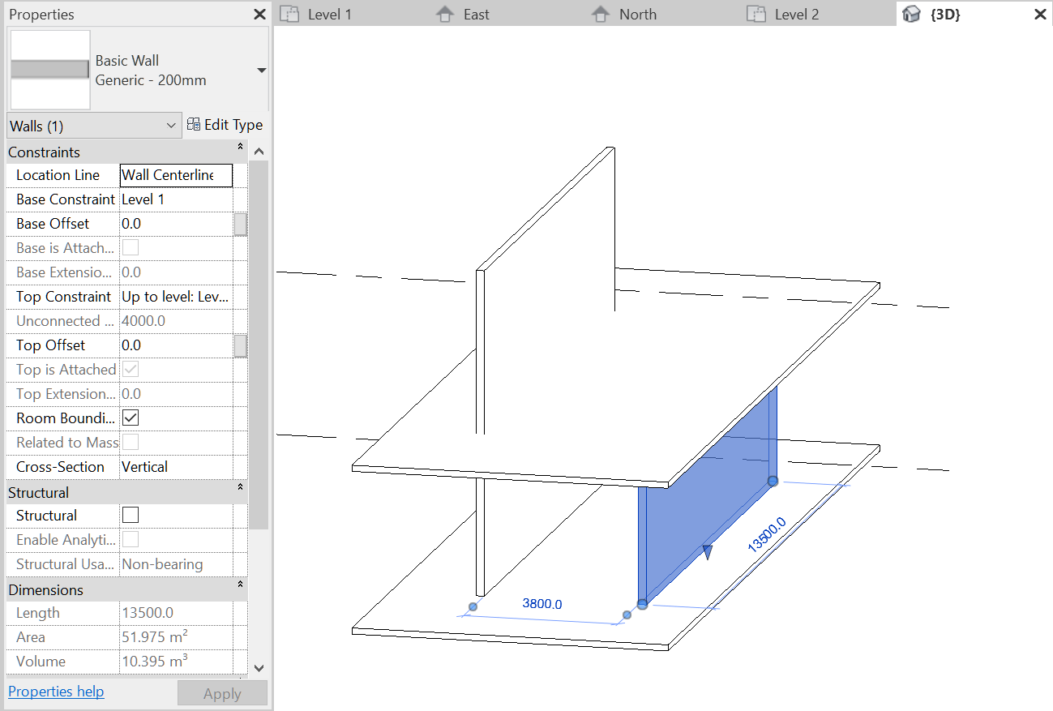Image resolution: width=1053 pixels, height=711 pixels.
Task: Click the wall end drag handle near 13500.0
Action: (773, 481)
